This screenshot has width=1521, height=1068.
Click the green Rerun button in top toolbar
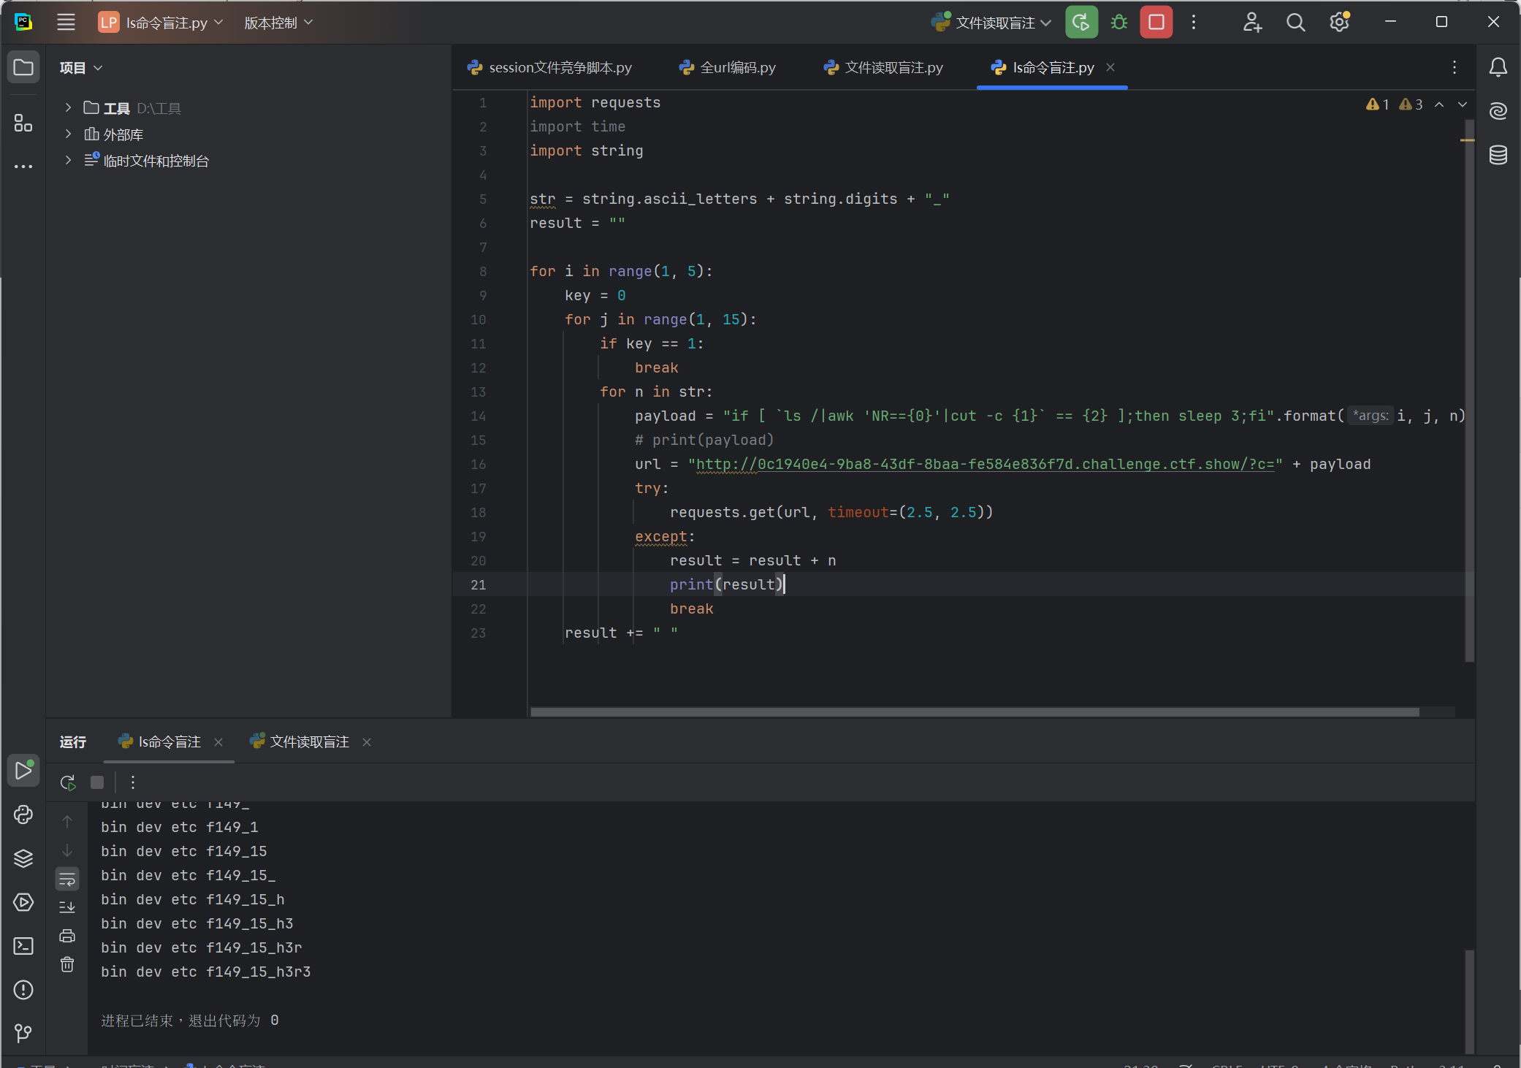tap(1081, 23)
